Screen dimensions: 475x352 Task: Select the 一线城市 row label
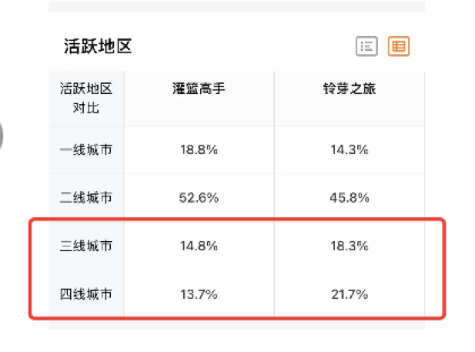click(x=86, y=149)
